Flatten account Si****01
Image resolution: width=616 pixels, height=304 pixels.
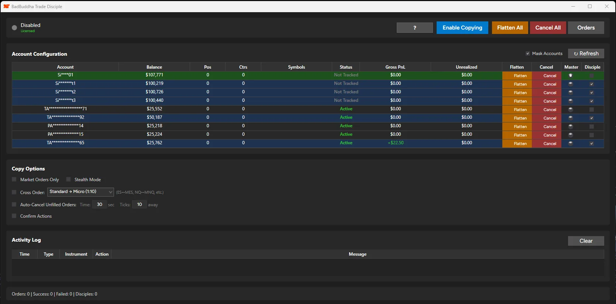[517, 76]
